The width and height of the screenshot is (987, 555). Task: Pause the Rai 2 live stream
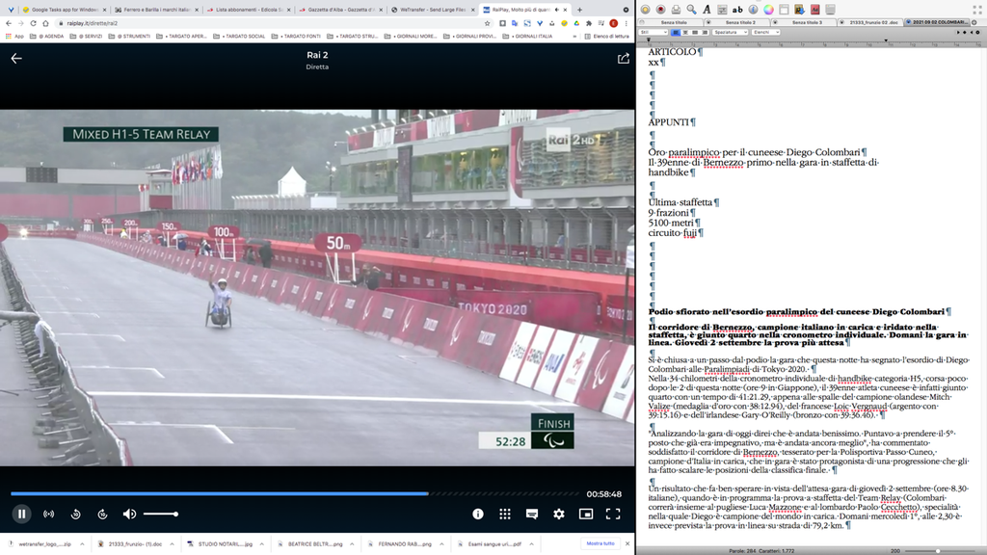click(21, 515)
